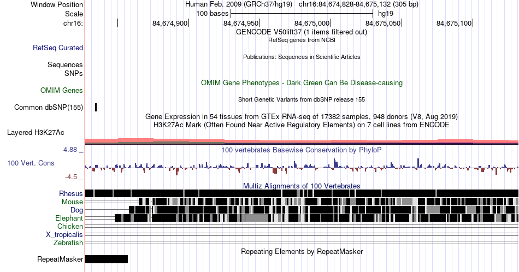The width and height of the screenshot is (519, 272).
Task: Click the Chicken alignment label
Action: [x=70, y=226]
